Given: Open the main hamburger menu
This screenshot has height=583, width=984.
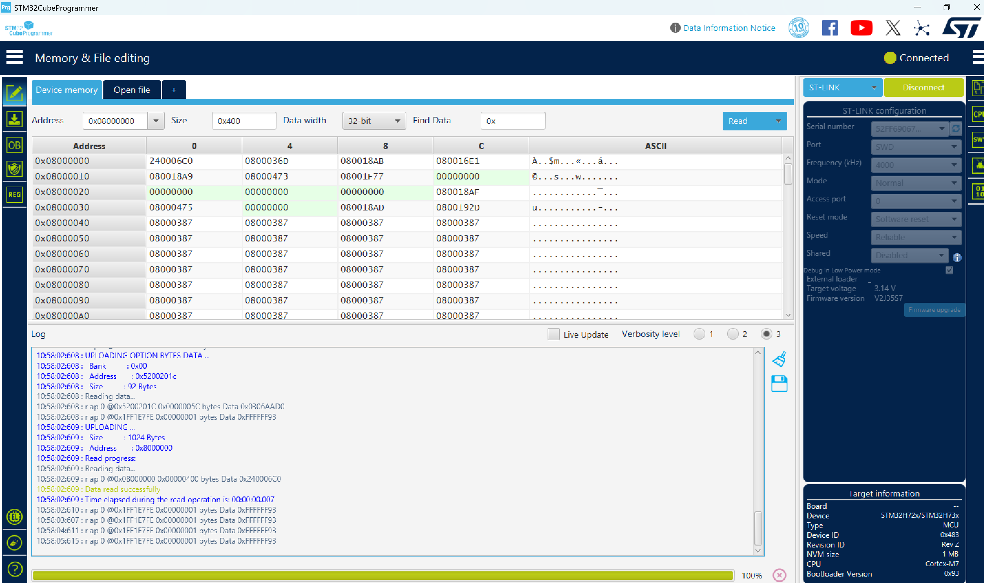Looking at the screenshot, I should [x=15, y=57].
